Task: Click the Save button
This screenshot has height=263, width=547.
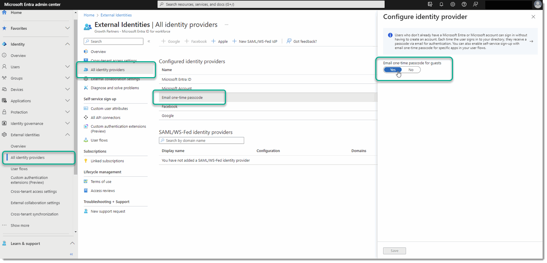Action: coord(394,251)
